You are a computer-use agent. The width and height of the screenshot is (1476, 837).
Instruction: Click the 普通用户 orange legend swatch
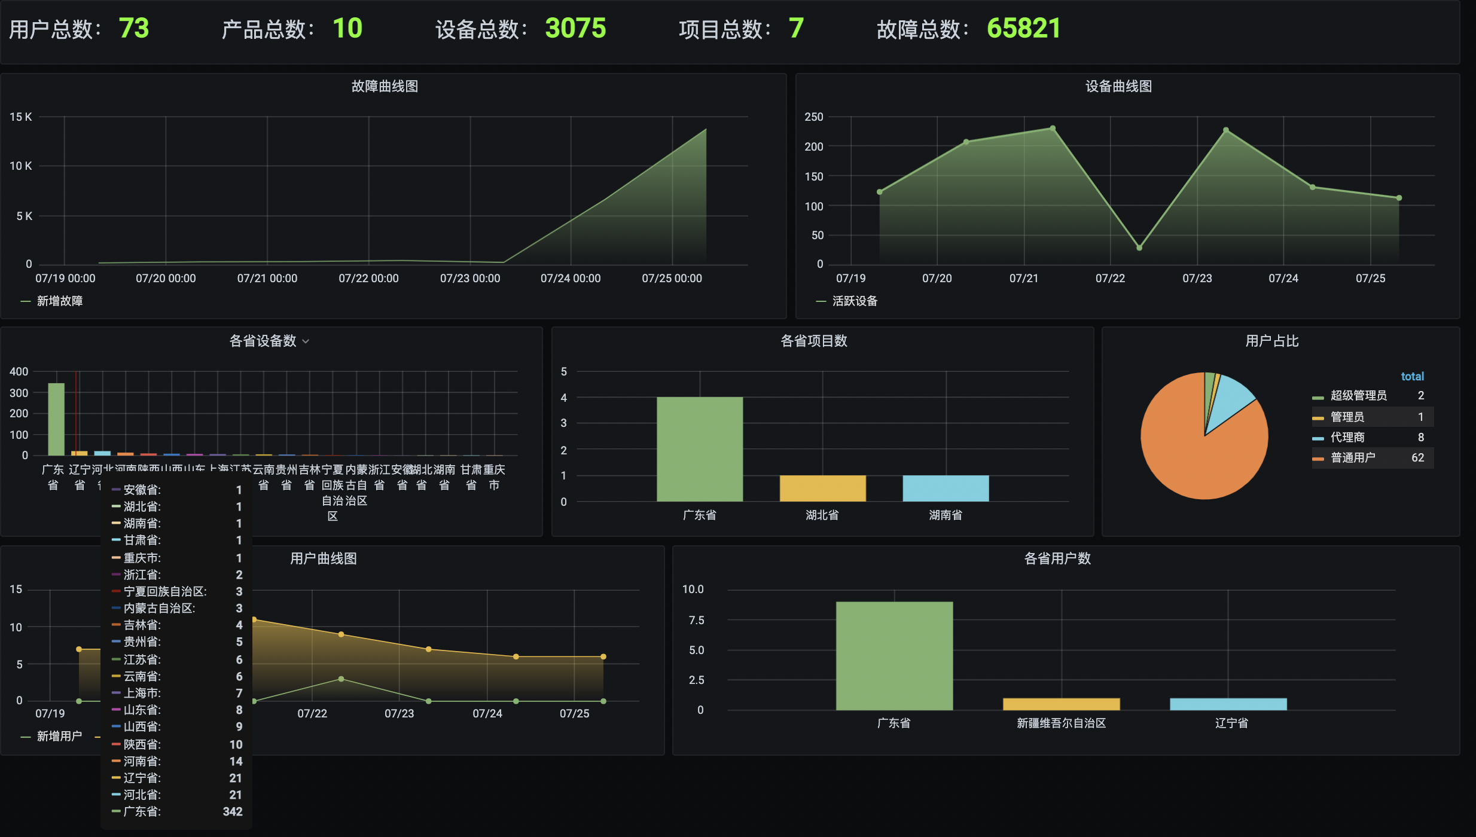click(x=1318, y=459)
